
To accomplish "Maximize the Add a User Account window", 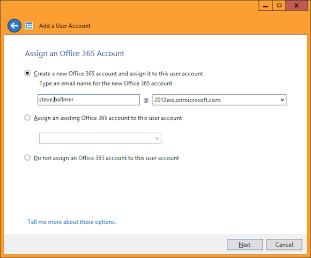I will coord(279,5).
